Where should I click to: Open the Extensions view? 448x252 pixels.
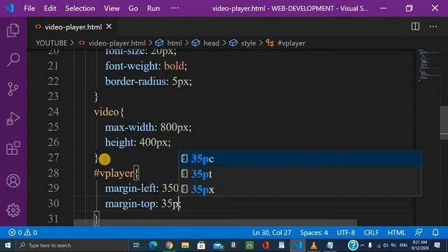[13, 148]
